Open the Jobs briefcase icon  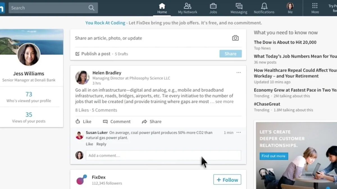tap(213, 6)
